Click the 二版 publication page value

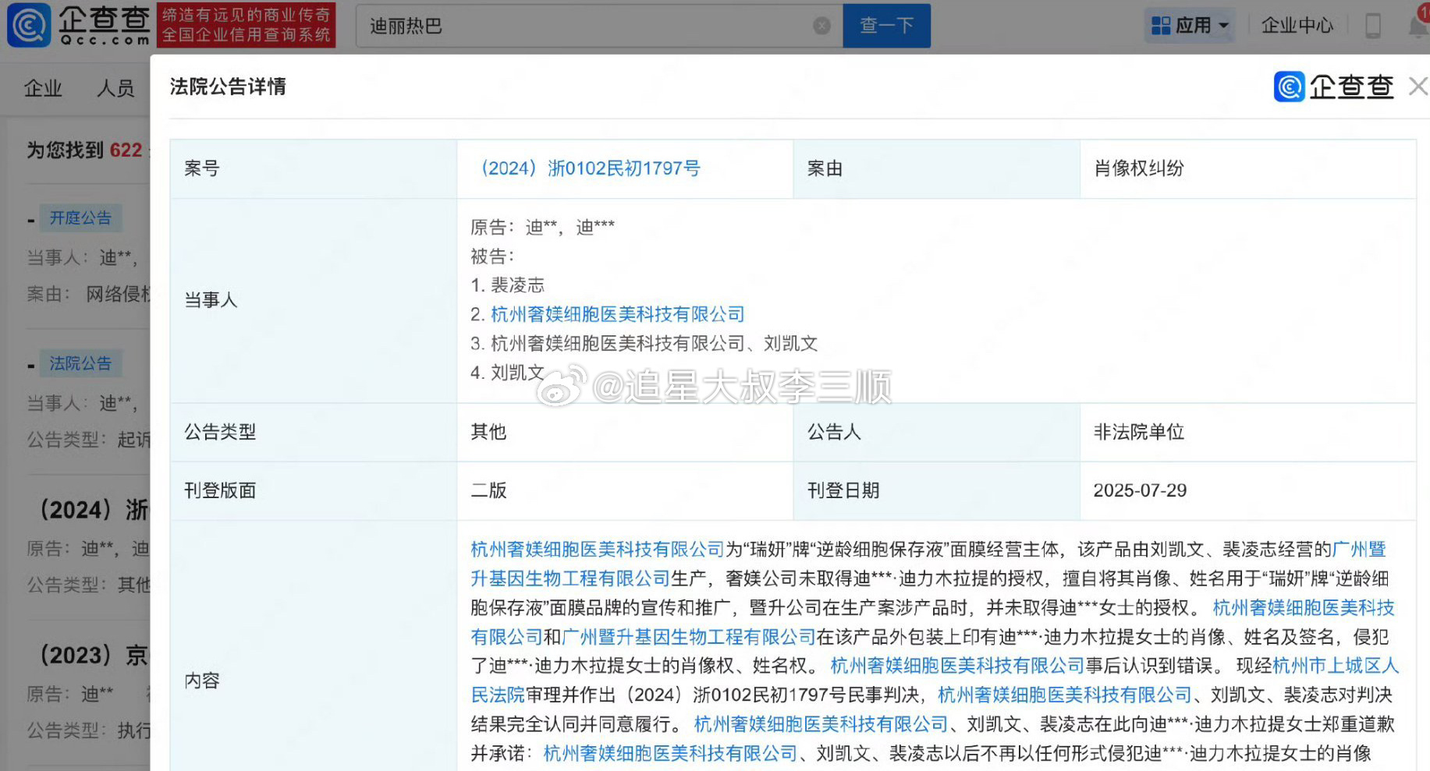coord(488,490)
